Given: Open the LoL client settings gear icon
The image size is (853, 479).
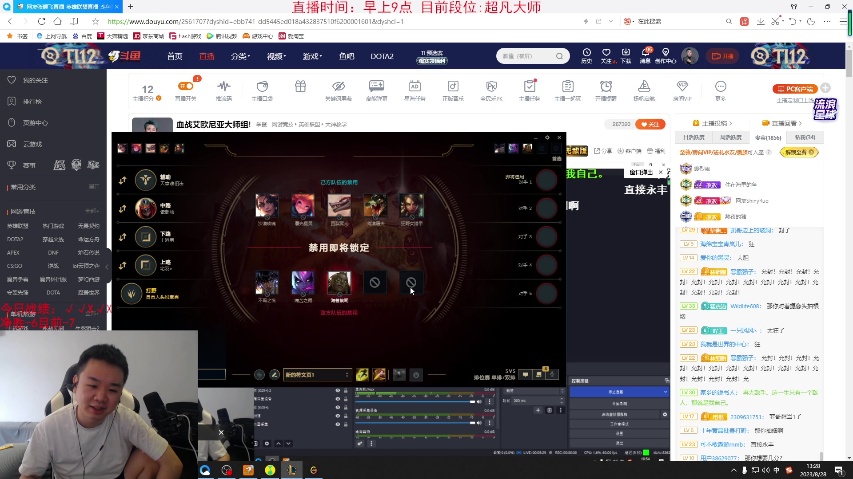Looking at the screenshot, I should click(x=547, y=137).
